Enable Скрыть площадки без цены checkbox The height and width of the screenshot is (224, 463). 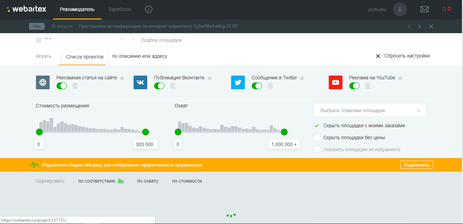(x=317, y=137)
